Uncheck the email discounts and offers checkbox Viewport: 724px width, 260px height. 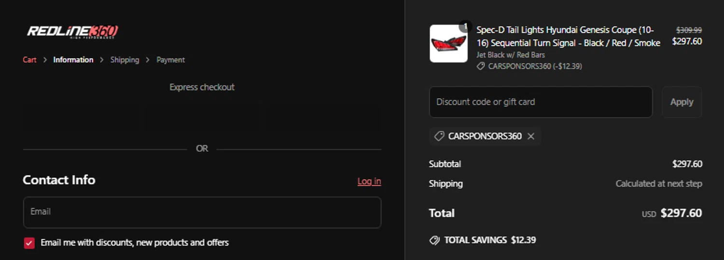[29, 243]
